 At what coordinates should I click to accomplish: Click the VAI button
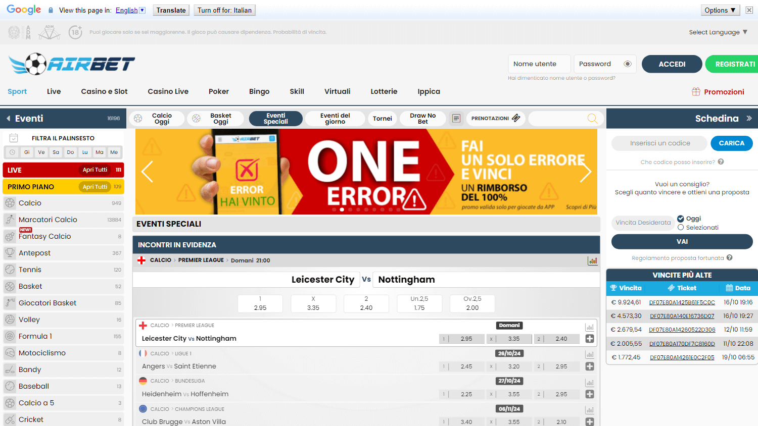coord(682,242)
